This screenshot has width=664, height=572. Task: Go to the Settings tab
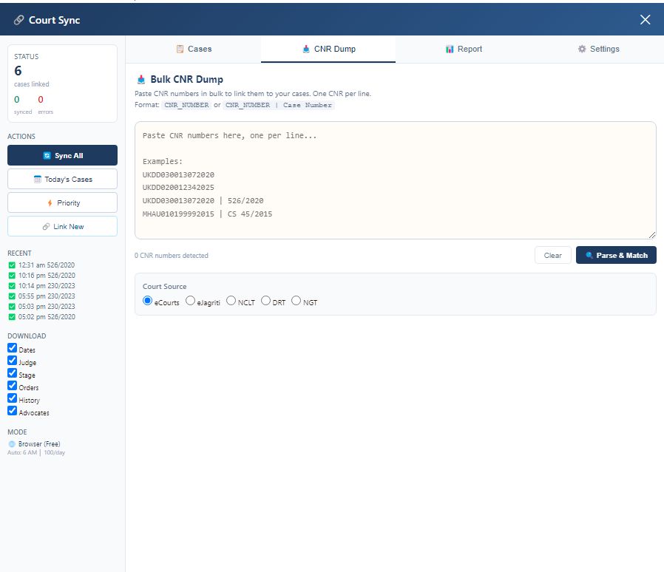(x=598, y=49)
